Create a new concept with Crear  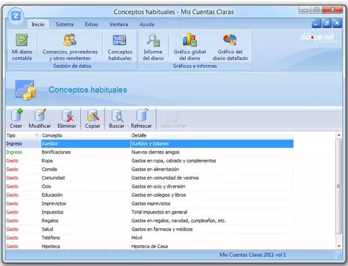coord(16,118)
